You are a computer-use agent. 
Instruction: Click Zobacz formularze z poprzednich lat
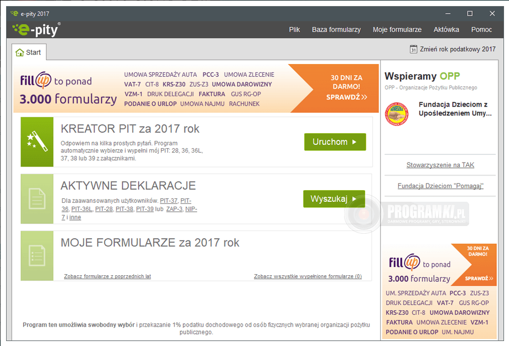[x=107, y=276]
